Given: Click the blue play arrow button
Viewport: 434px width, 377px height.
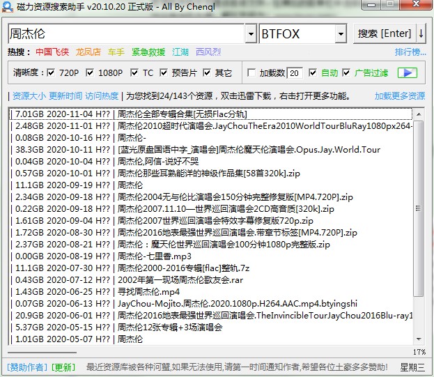Looking at the screenshot, I should [x=408, y=72].
